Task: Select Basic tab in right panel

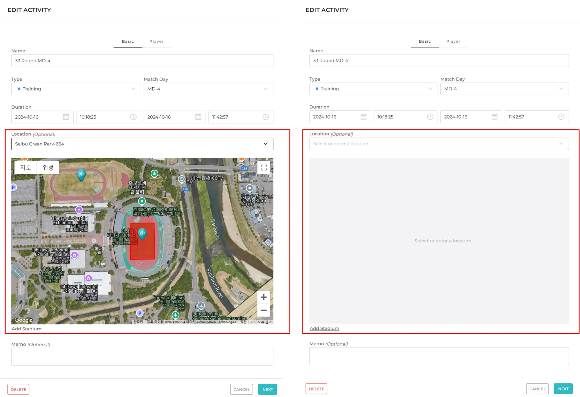Action: point(425,41)
